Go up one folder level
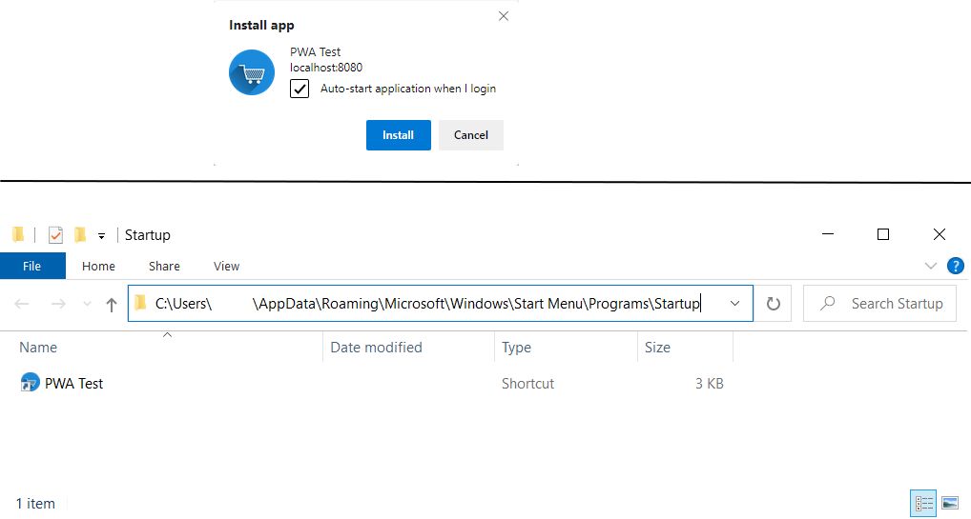The image size is (971, 519). pyautogui.click(x=112, y=305)
